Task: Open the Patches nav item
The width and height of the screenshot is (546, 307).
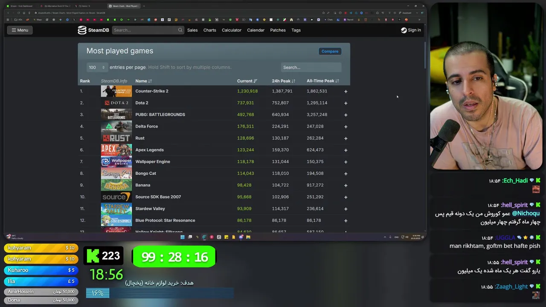Action: (x=278, y=30)
